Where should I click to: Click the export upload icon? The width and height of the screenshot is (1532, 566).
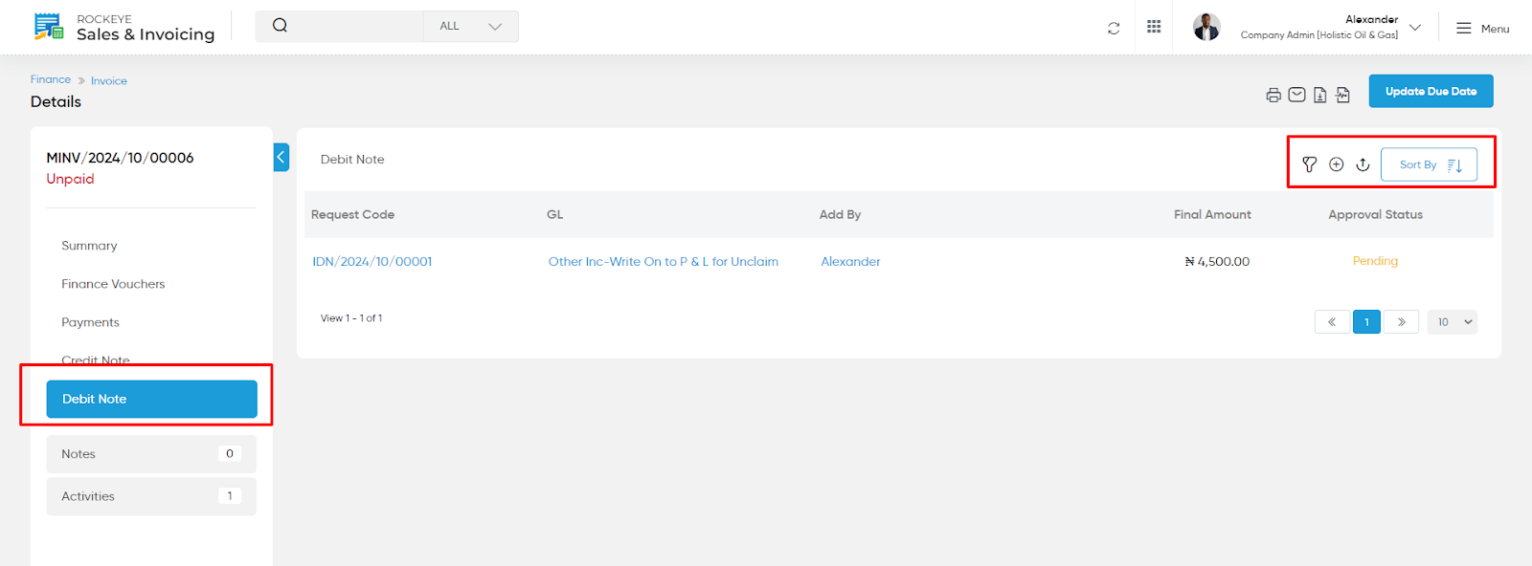pyautogui.click(x=1363, y=164)
